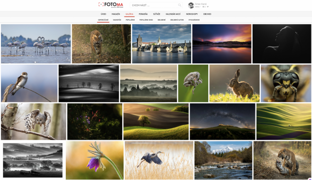Open the MAGAZÍN menu item
This screenshot has height=180, width=312.
pyautogui.click(x=116, y=14)
